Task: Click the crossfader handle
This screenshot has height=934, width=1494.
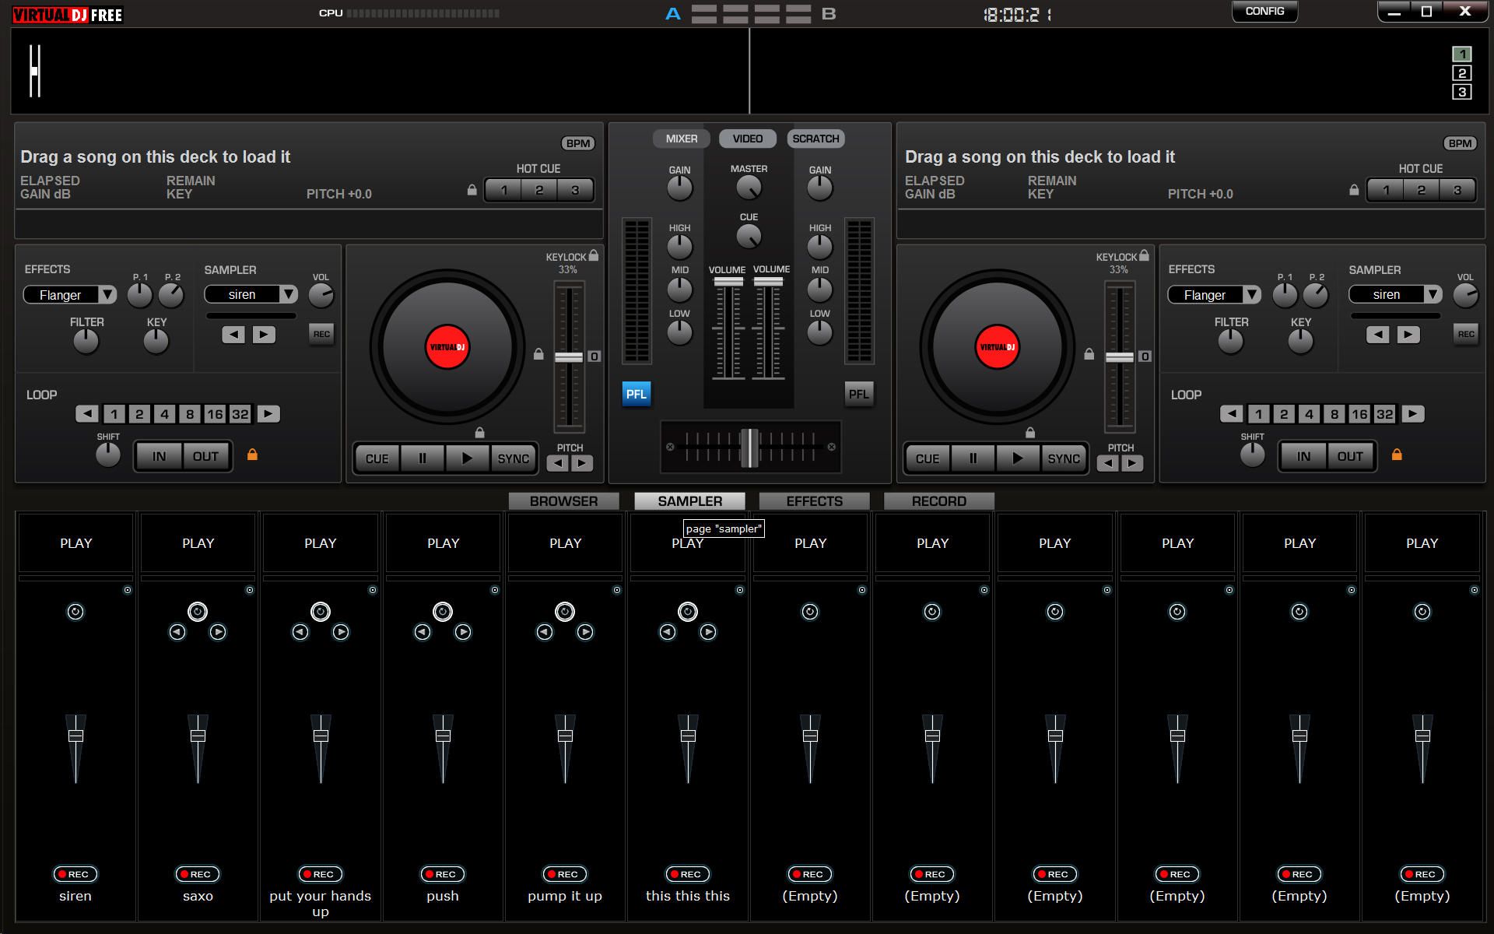Action: (x=749, y=447)
